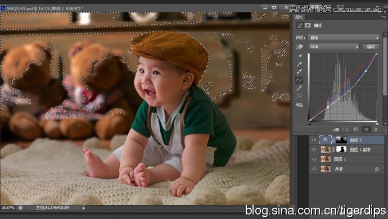This screenshot has width=388, height=219.
Task: Click the status bar preview icon beside zoom
Action: [21, 208]
